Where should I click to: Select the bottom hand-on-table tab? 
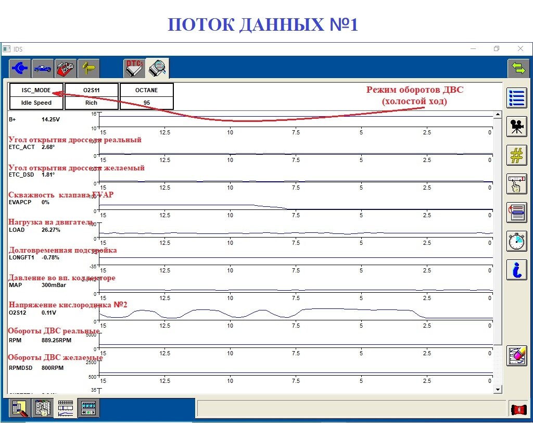43,408
